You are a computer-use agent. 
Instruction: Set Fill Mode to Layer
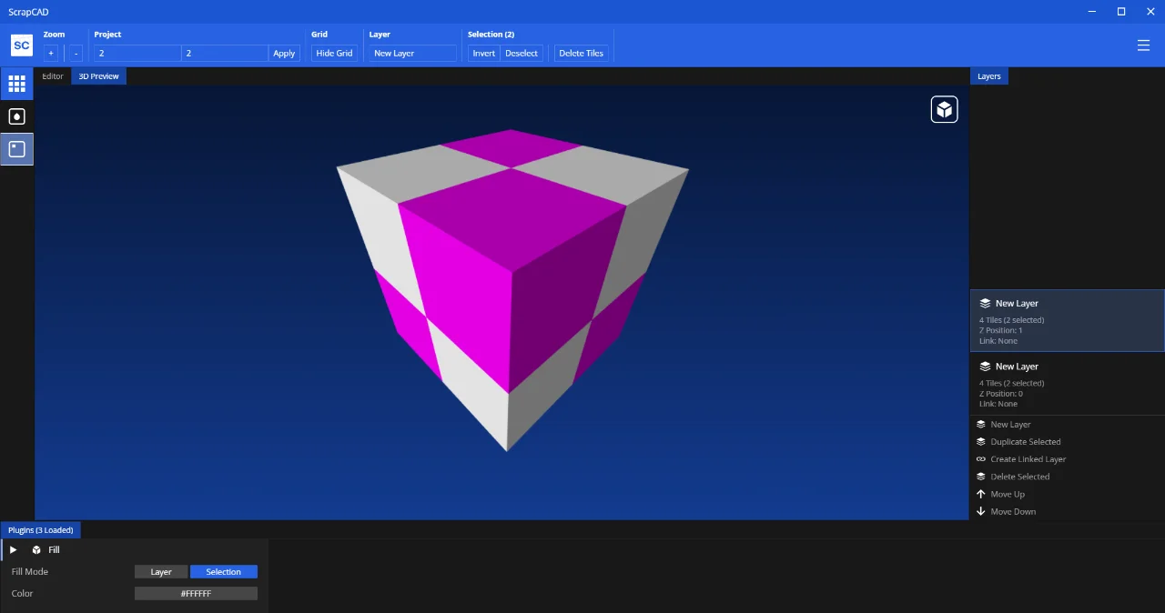pyautogui.click(x=161, y=572)
